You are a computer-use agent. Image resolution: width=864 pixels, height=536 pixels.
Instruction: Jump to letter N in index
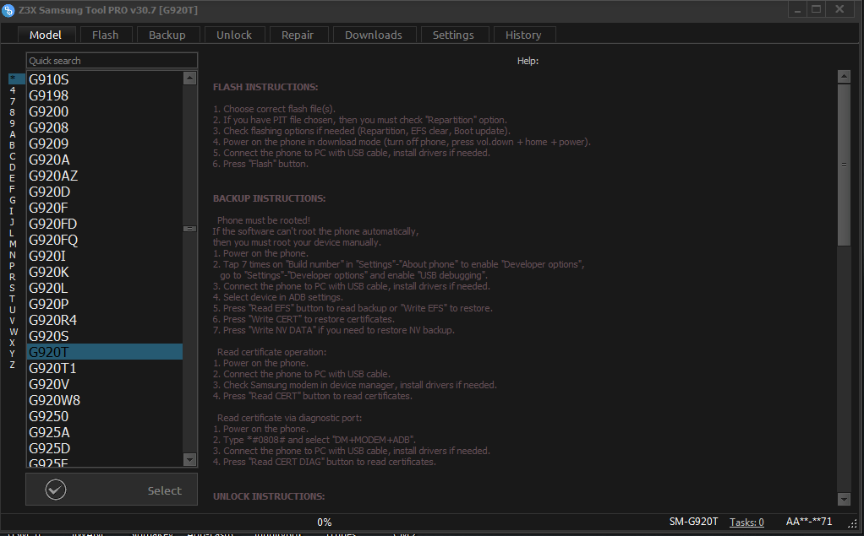click(13, 255)
